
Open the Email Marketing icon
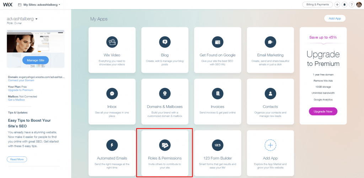click(270, 42)
